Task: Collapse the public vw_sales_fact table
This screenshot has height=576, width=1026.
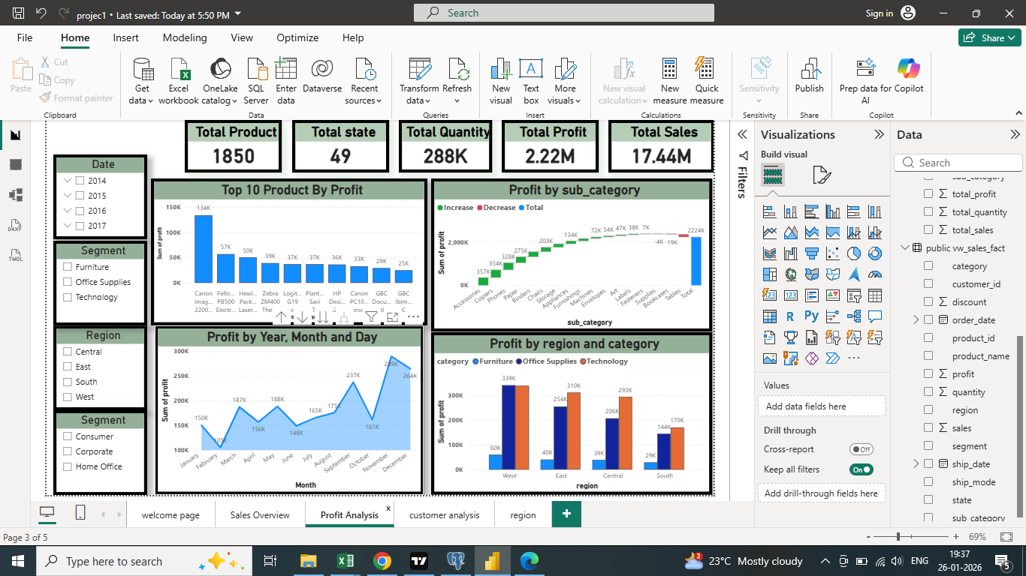Action: coord(904,248)
